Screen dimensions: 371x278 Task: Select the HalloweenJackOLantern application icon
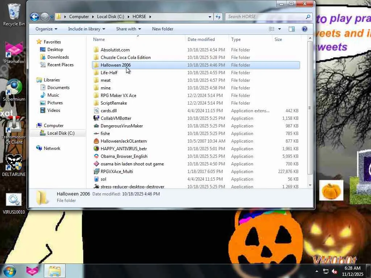96,141
